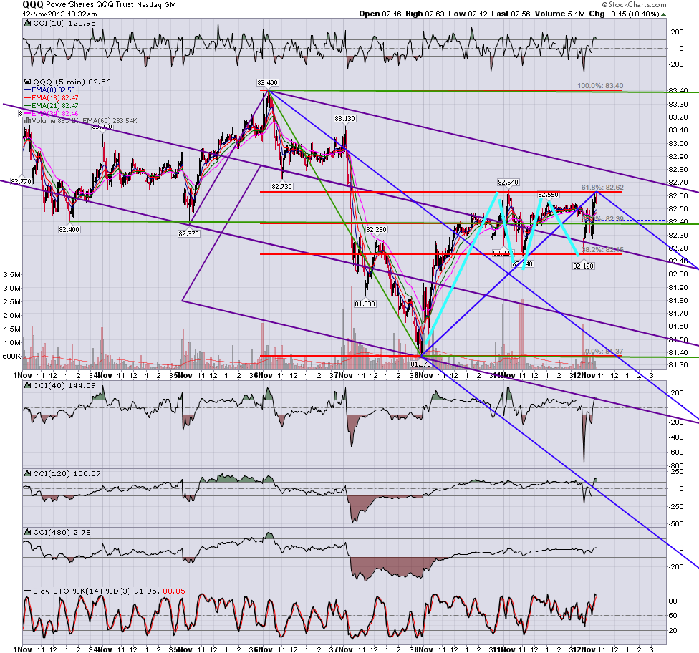
Task: Click the CCI(40) indicator icon
Action: pyautogui.click(x=28, y=385)
